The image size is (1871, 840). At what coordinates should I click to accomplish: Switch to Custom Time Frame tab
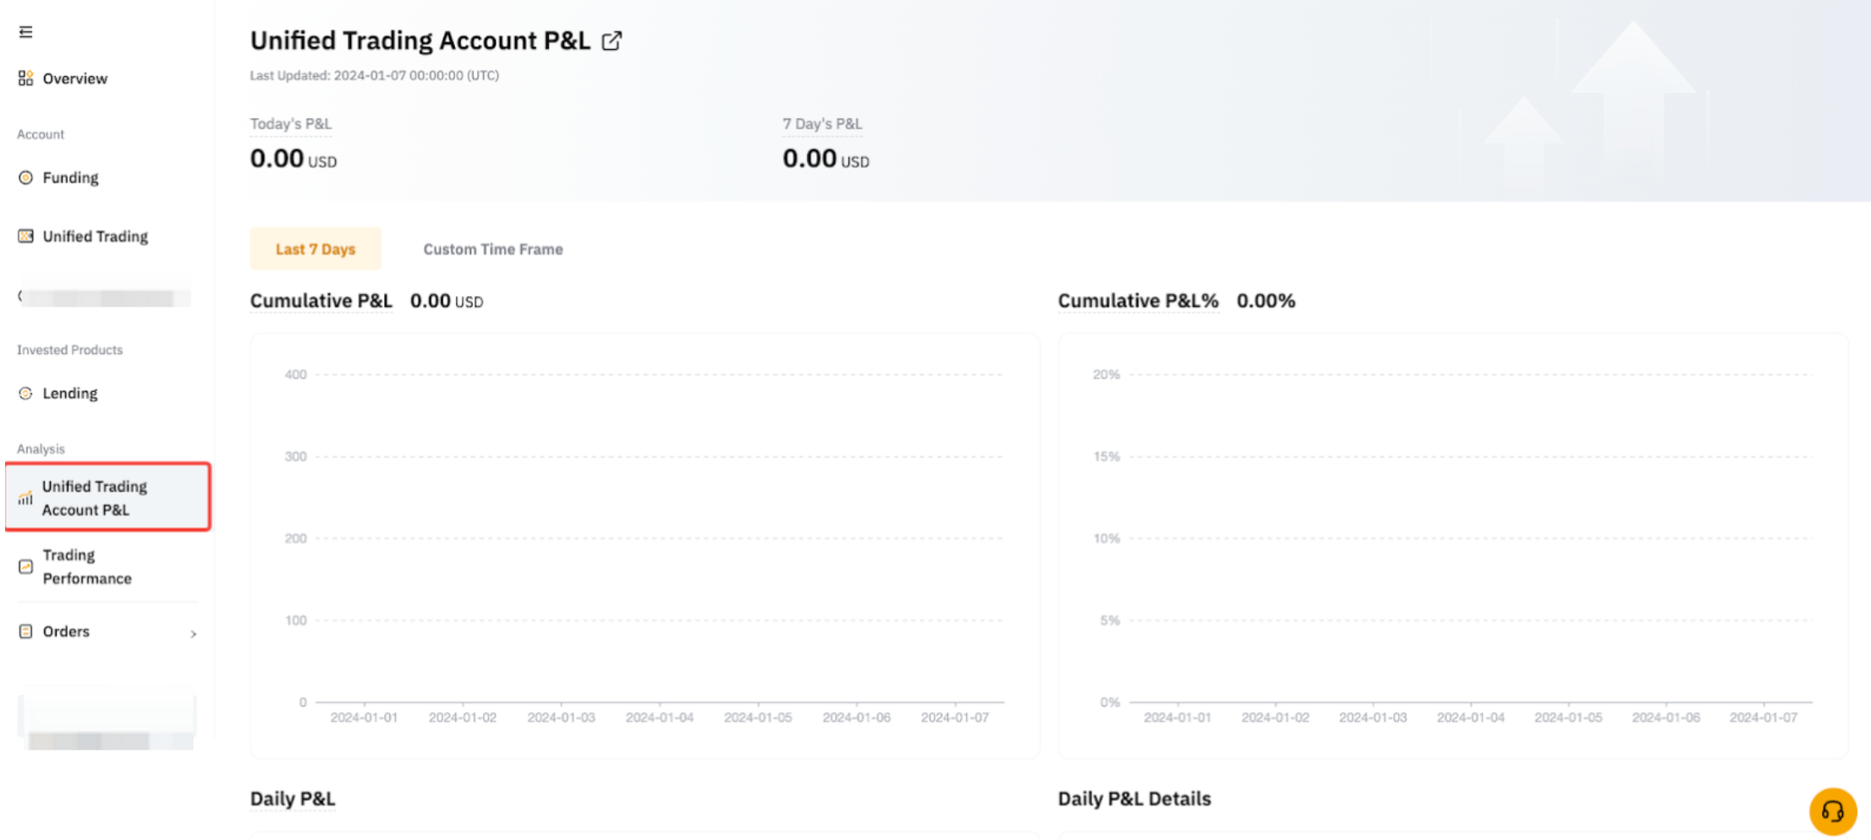(x=492, y=249)
